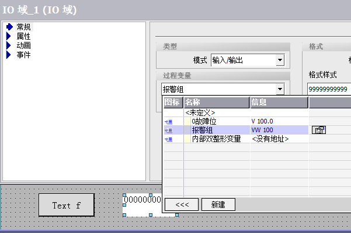
Task: Select the 0故障位 variable row
Action: tap(204, 122)
